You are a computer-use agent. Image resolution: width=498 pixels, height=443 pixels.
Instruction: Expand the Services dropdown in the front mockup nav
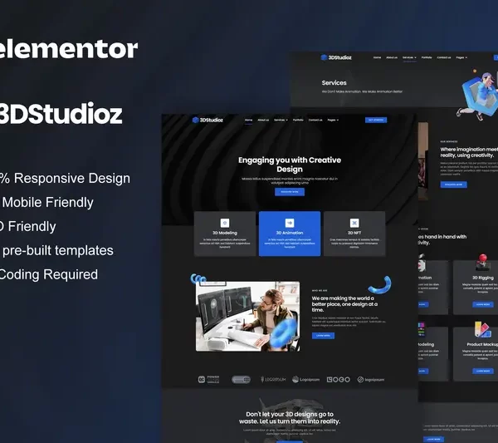(x=281, y=120)
